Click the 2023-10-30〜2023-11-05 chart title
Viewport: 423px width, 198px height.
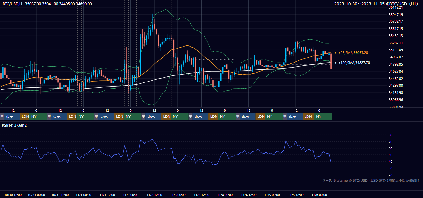(377, 4)
